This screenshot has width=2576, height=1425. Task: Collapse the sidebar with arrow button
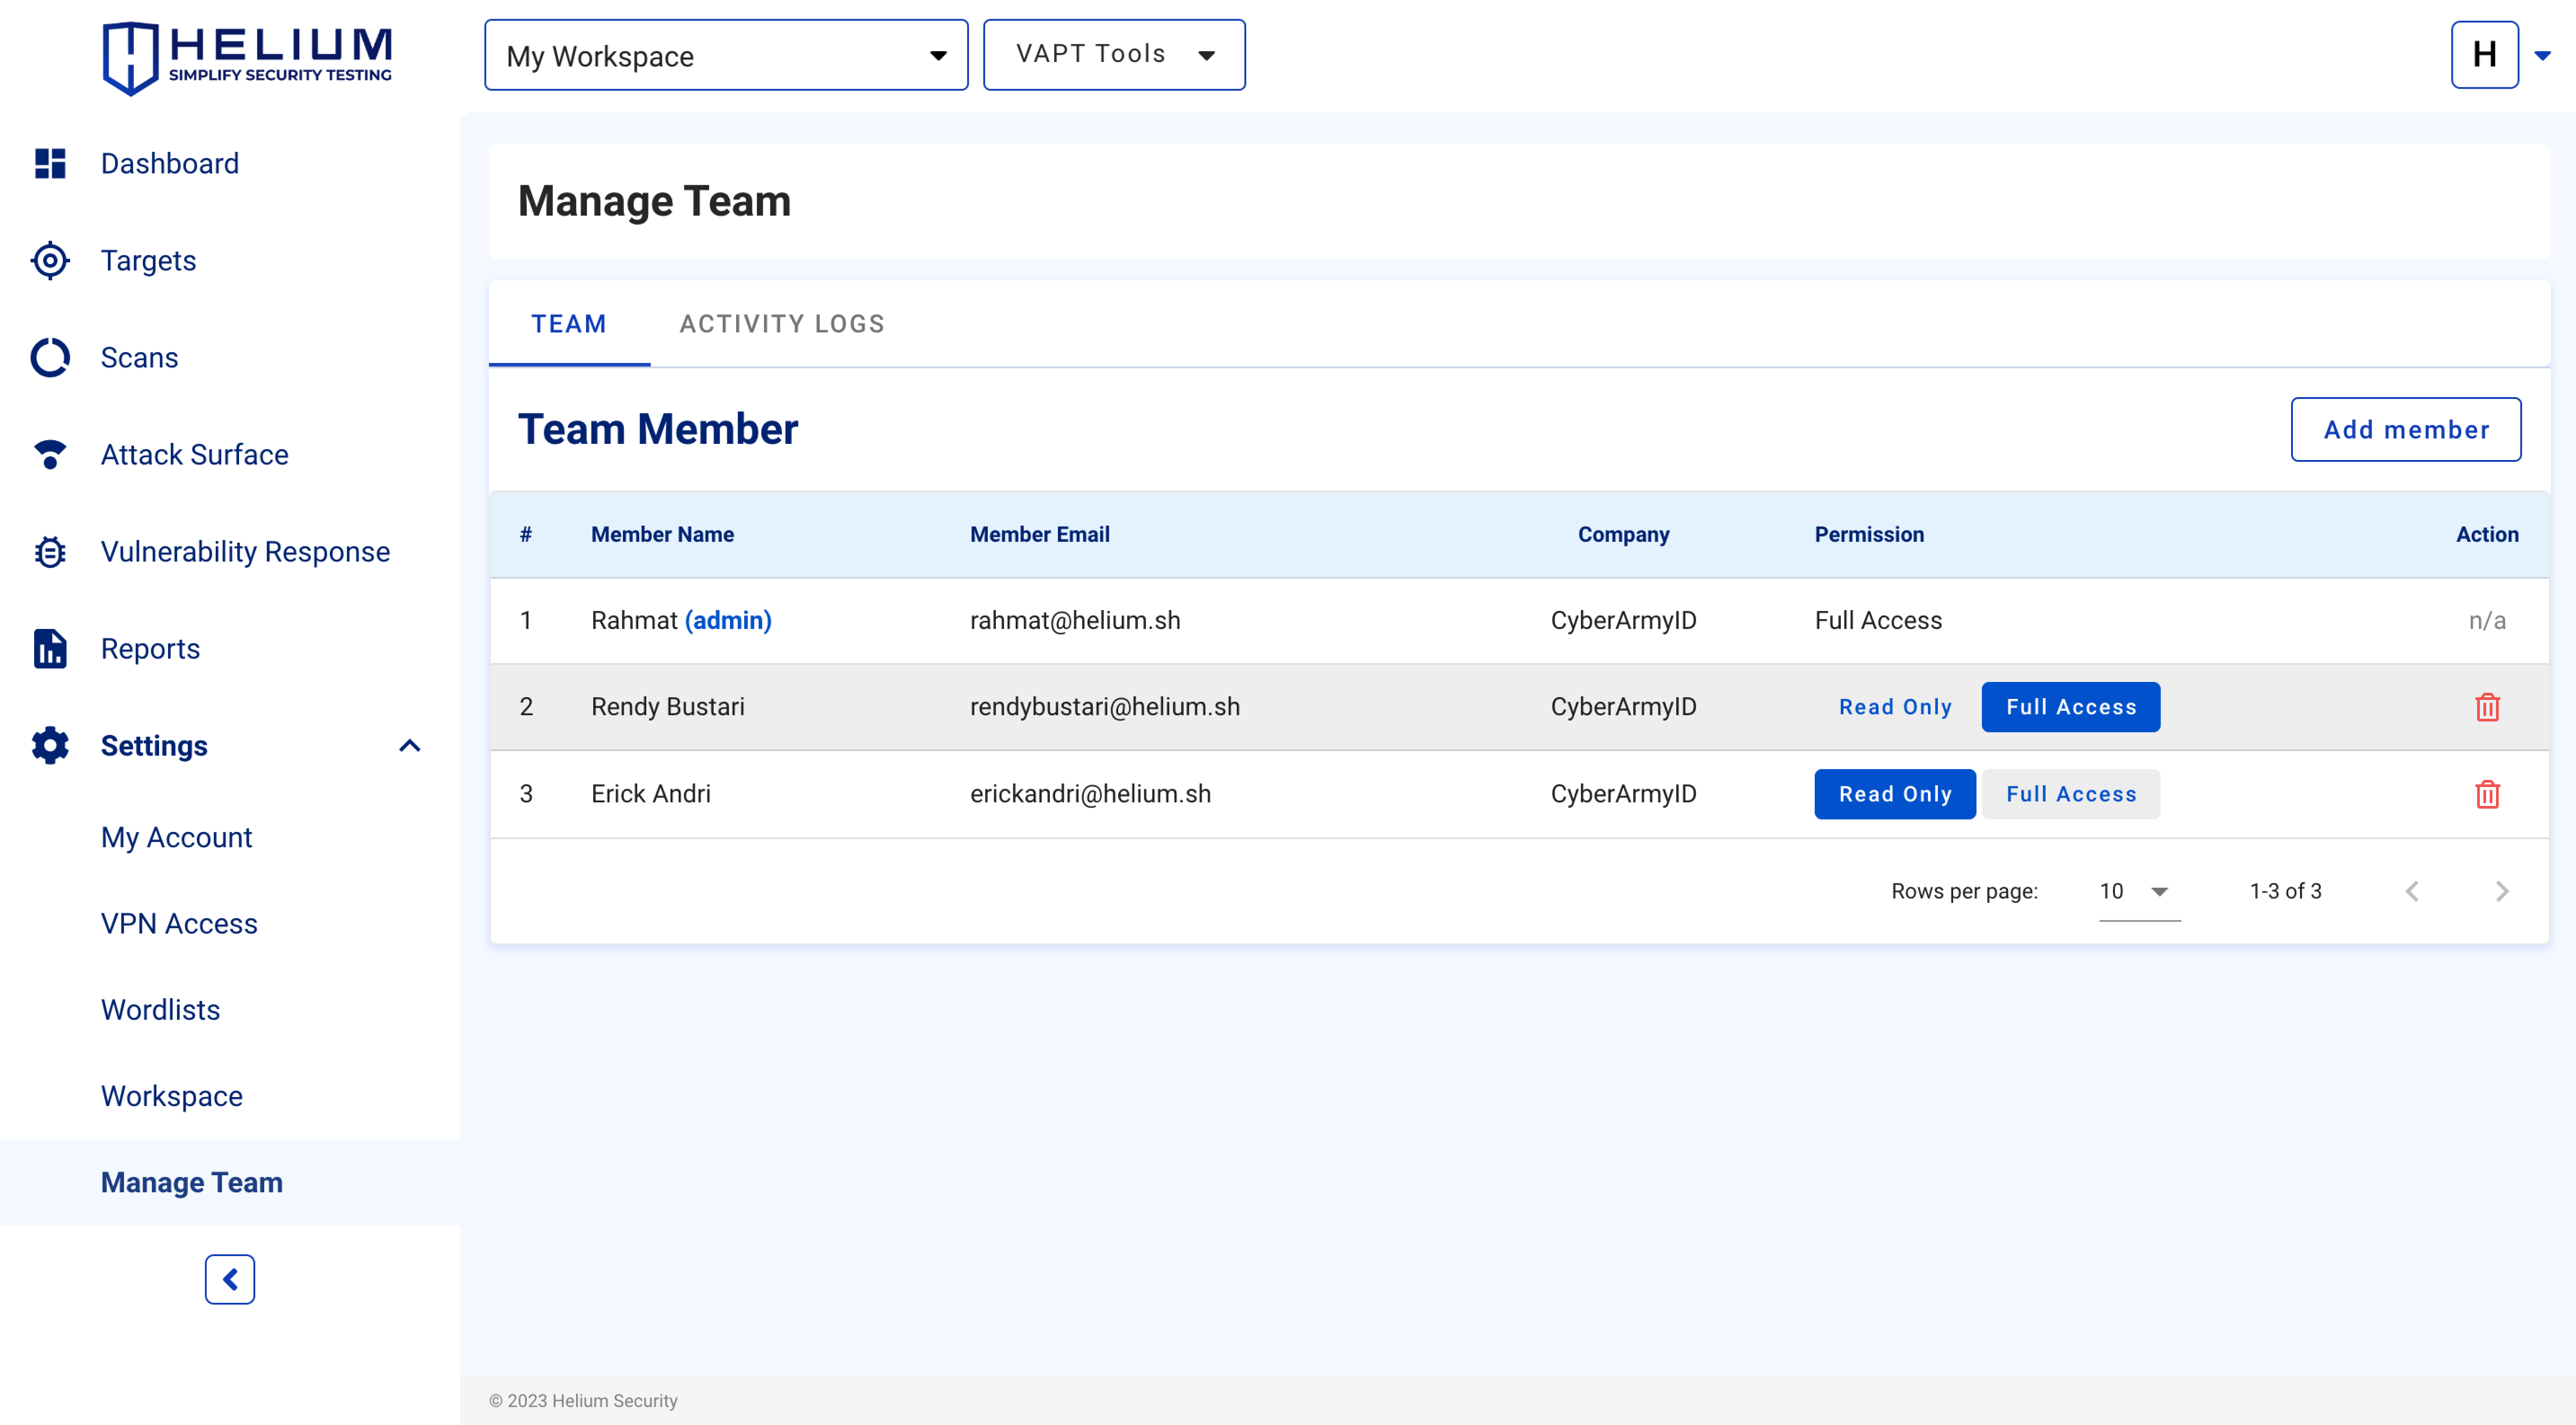230,1279
